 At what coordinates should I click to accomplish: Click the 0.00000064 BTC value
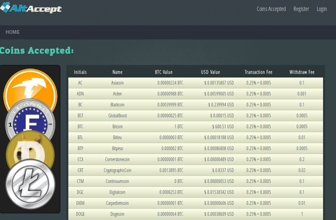pos(170,214)
